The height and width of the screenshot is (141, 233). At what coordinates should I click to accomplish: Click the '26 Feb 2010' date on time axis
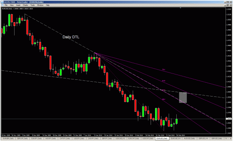coord(180,135)
